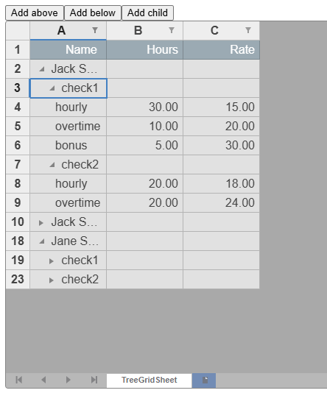Collapse the Jack S… group in row 2
Screen dimensions: 327x393
pyautogui.click(x=42, y=69)
